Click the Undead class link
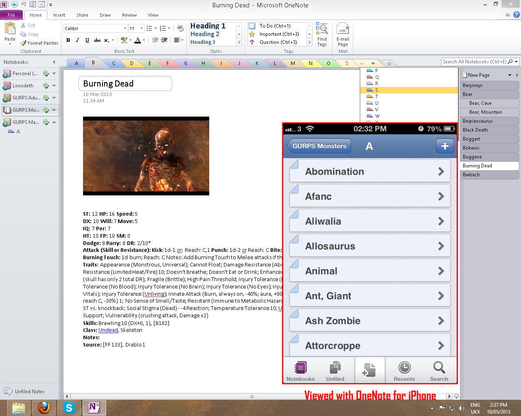 (x=108, y=330)
